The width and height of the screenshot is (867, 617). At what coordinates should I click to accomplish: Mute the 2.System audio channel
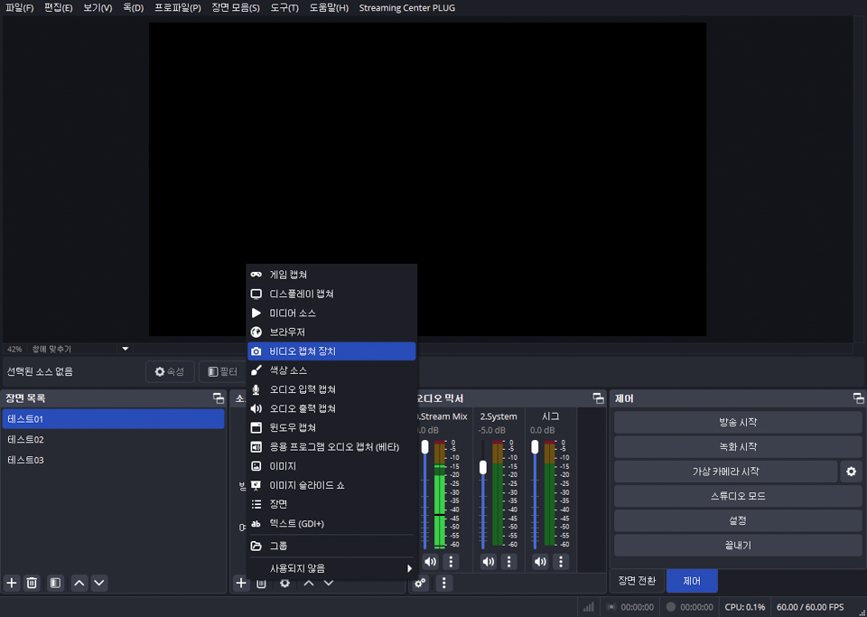pyautogui.click(x=489, y=562)
